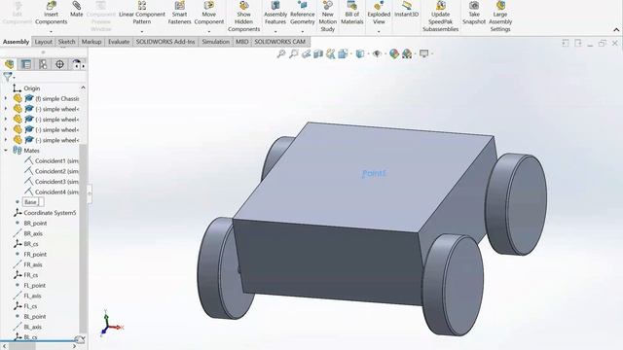Expand the first simple wheel component

point(6,109)
